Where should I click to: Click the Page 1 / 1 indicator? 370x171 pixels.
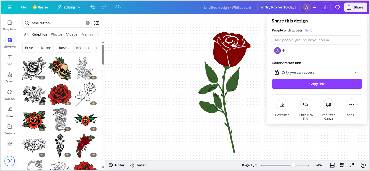pyautogui.click(x=249, y=165)
